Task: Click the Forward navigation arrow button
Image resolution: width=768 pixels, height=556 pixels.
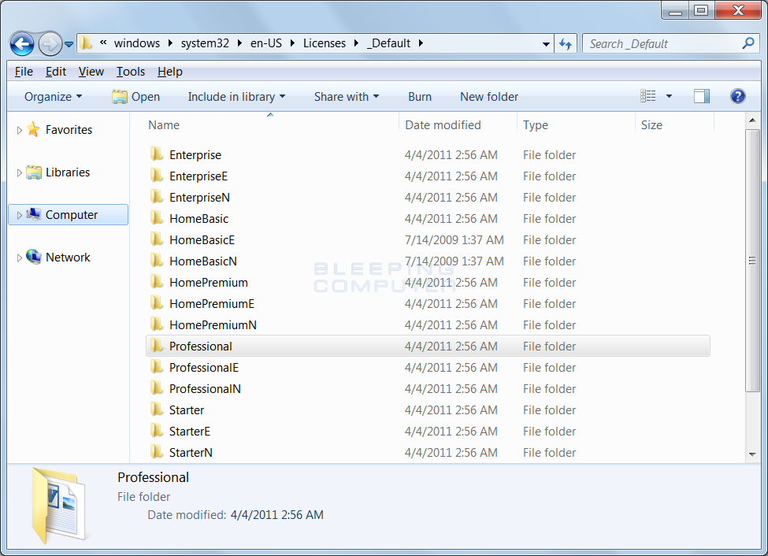Action: [50, 44]
